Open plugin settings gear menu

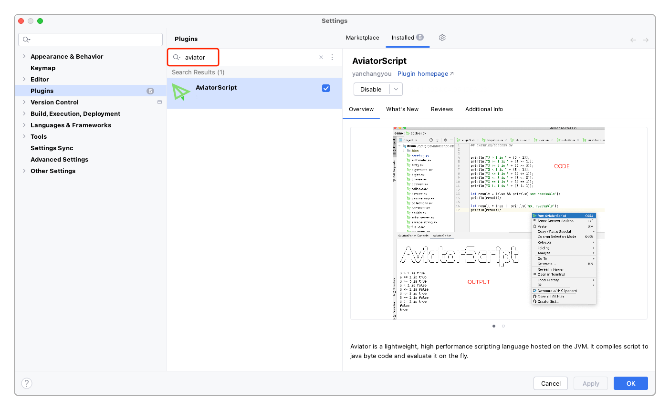tap(442, 38)
